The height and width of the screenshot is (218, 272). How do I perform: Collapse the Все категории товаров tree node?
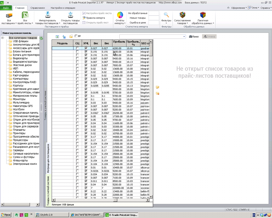pyautogui.click(x=2, y=38)
